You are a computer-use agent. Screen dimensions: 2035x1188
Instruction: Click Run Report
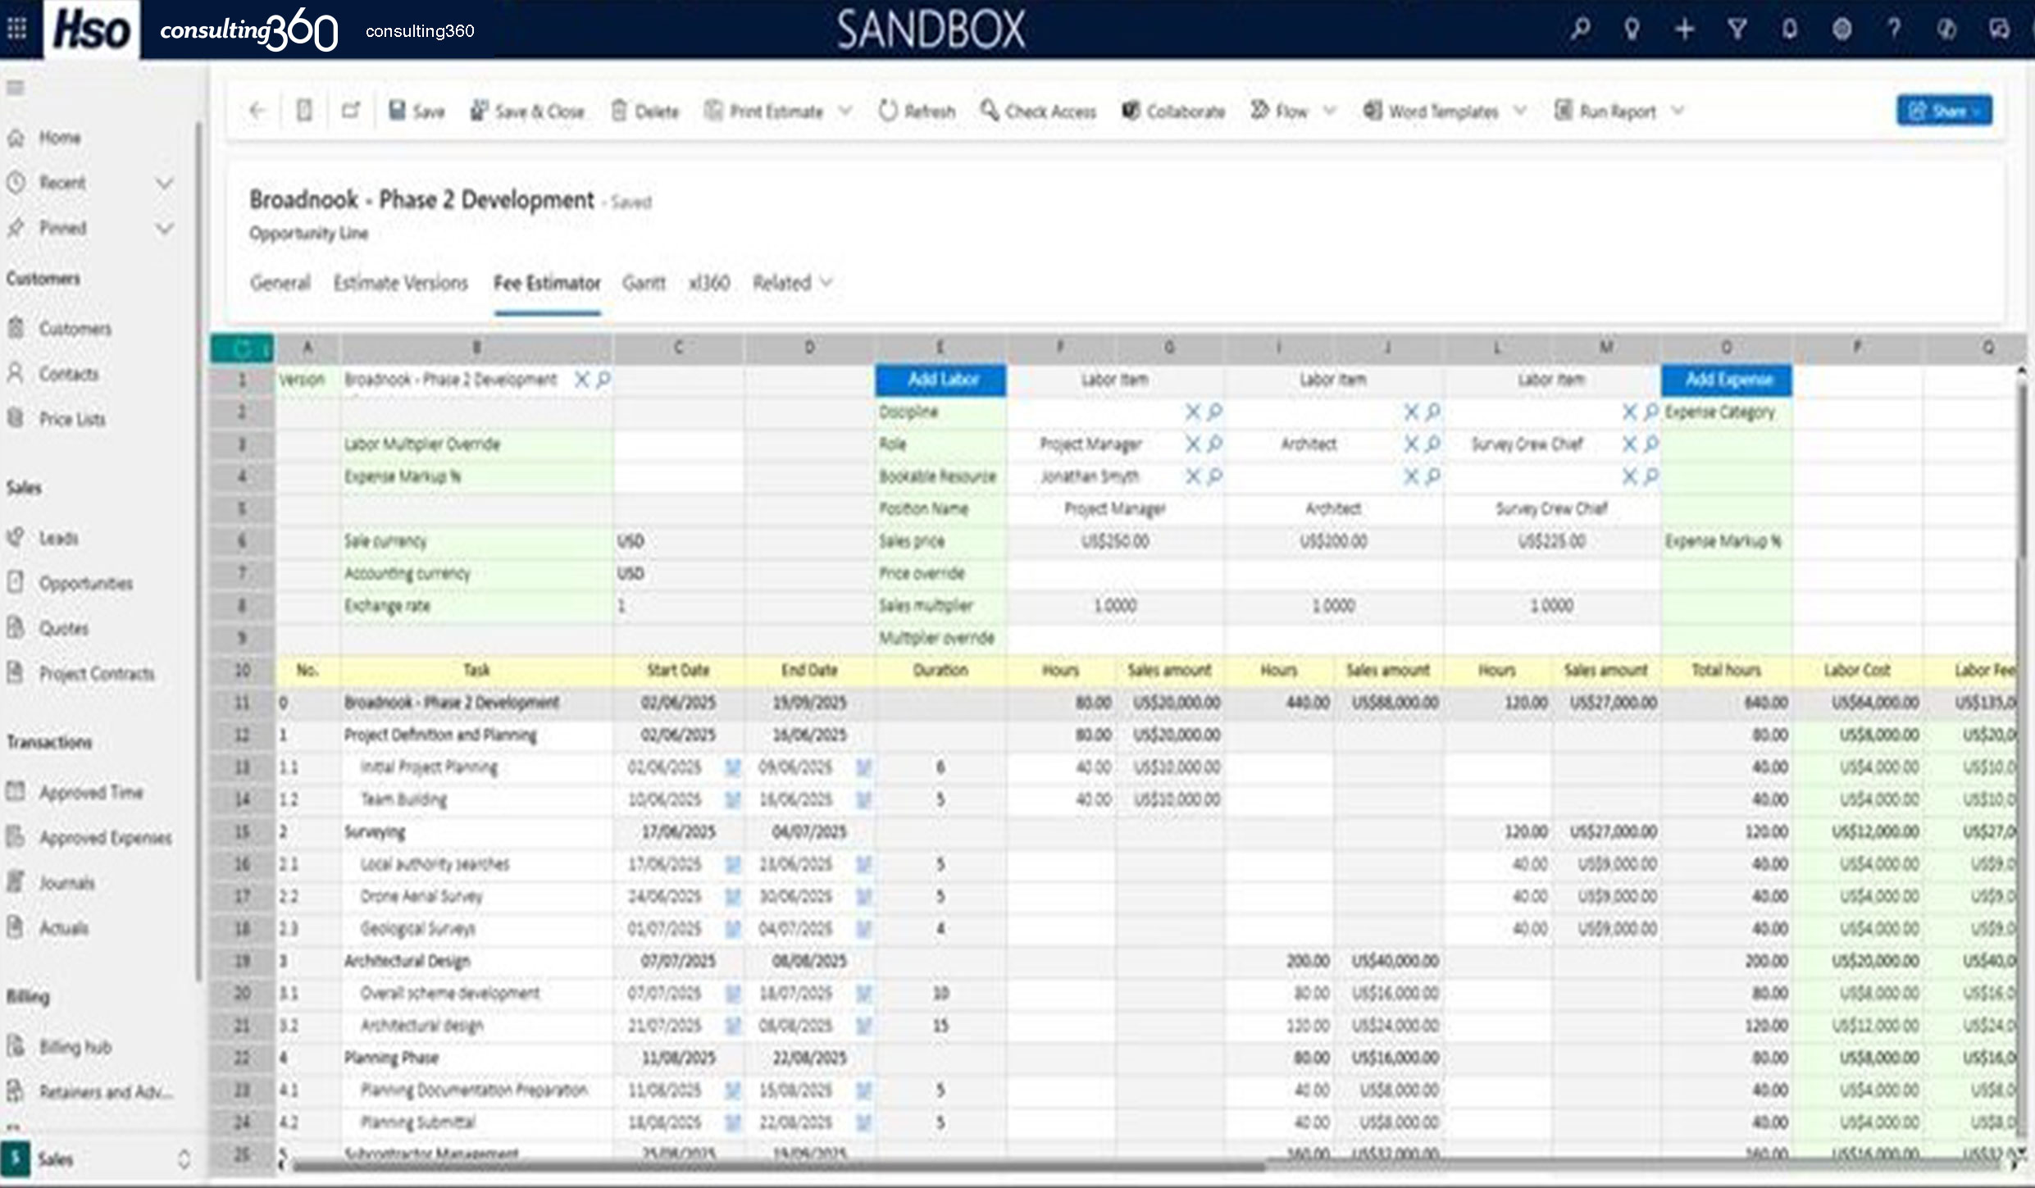[x=1605, y=112]
